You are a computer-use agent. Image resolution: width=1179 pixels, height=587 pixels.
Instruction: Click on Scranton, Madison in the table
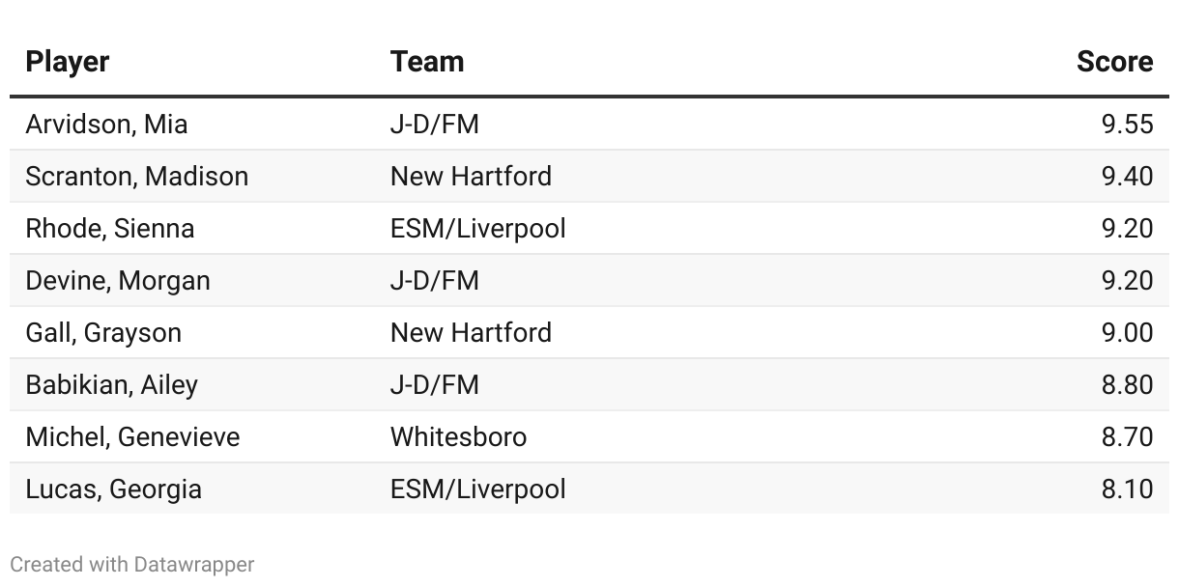click(x=137, y=177)
